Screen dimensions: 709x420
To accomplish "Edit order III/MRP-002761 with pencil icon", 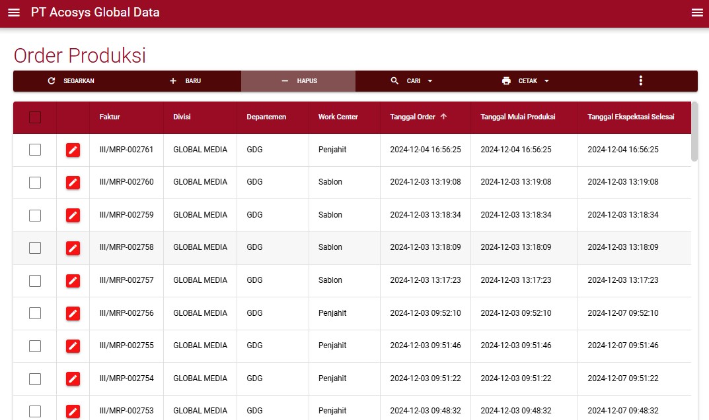I will tap(73, 150).
